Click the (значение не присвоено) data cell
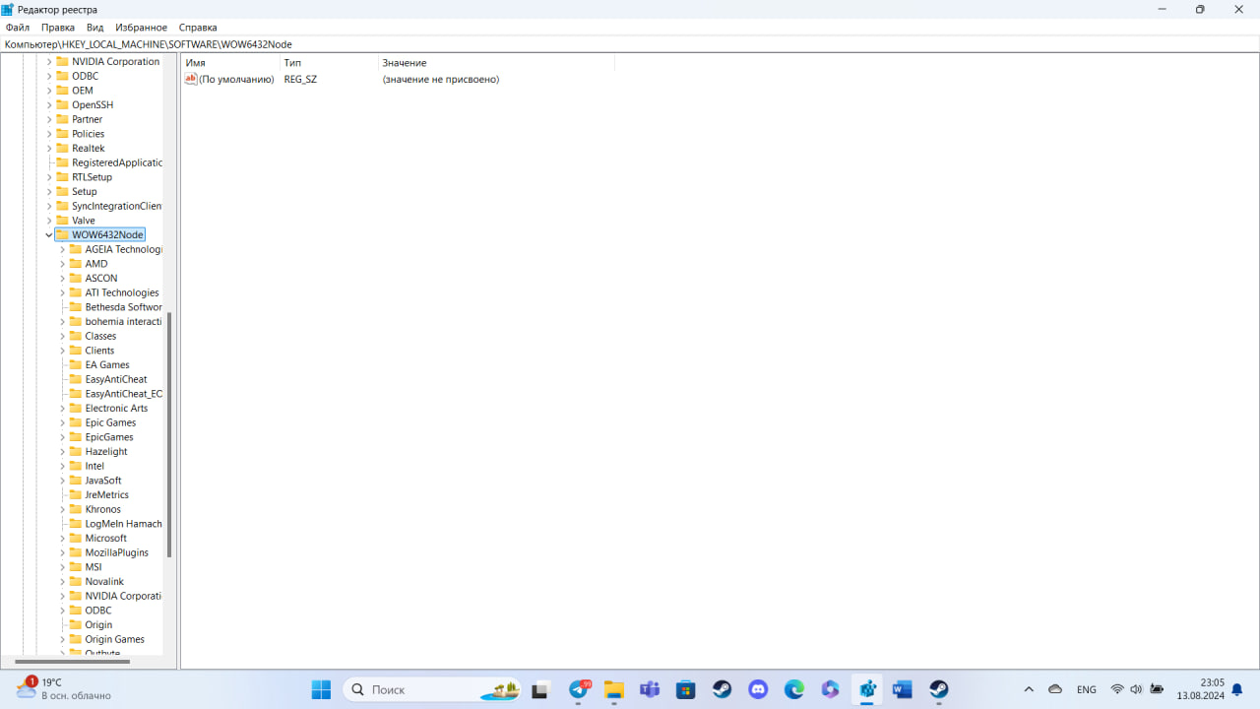 (441, 79)
